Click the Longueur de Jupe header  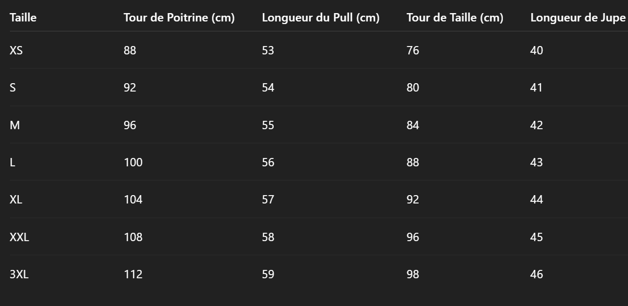[x=578, y=18]
